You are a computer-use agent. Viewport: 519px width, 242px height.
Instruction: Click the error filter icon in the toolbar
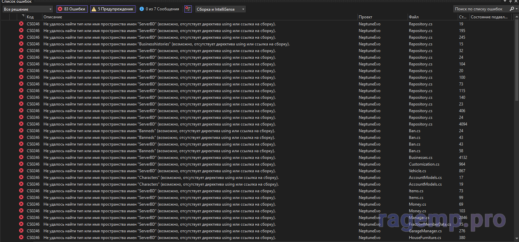[188, 9]
